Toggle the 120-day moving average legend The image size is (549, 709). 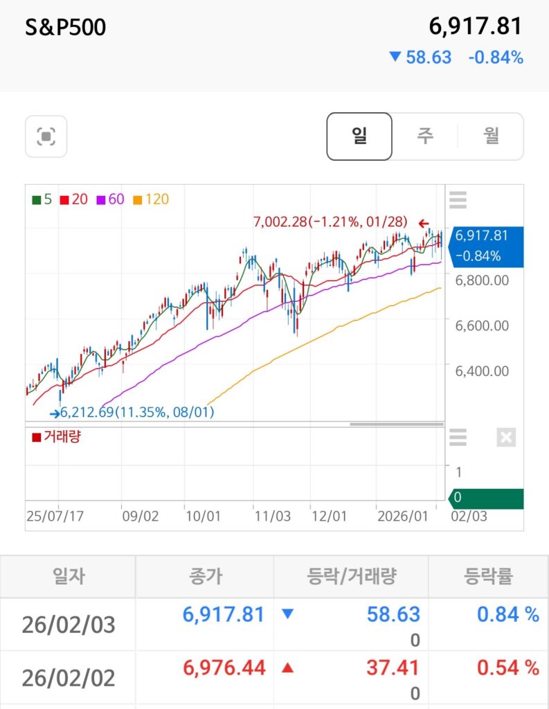pyautogui.click(x=151, y=199)
